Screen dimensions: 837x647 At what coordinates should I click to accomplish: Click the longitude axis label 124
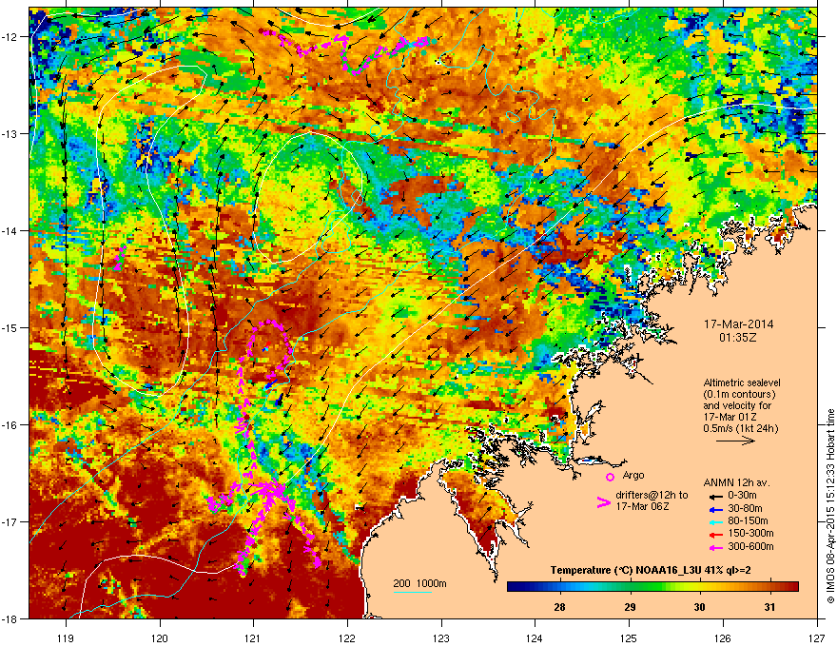click(535, 637)
